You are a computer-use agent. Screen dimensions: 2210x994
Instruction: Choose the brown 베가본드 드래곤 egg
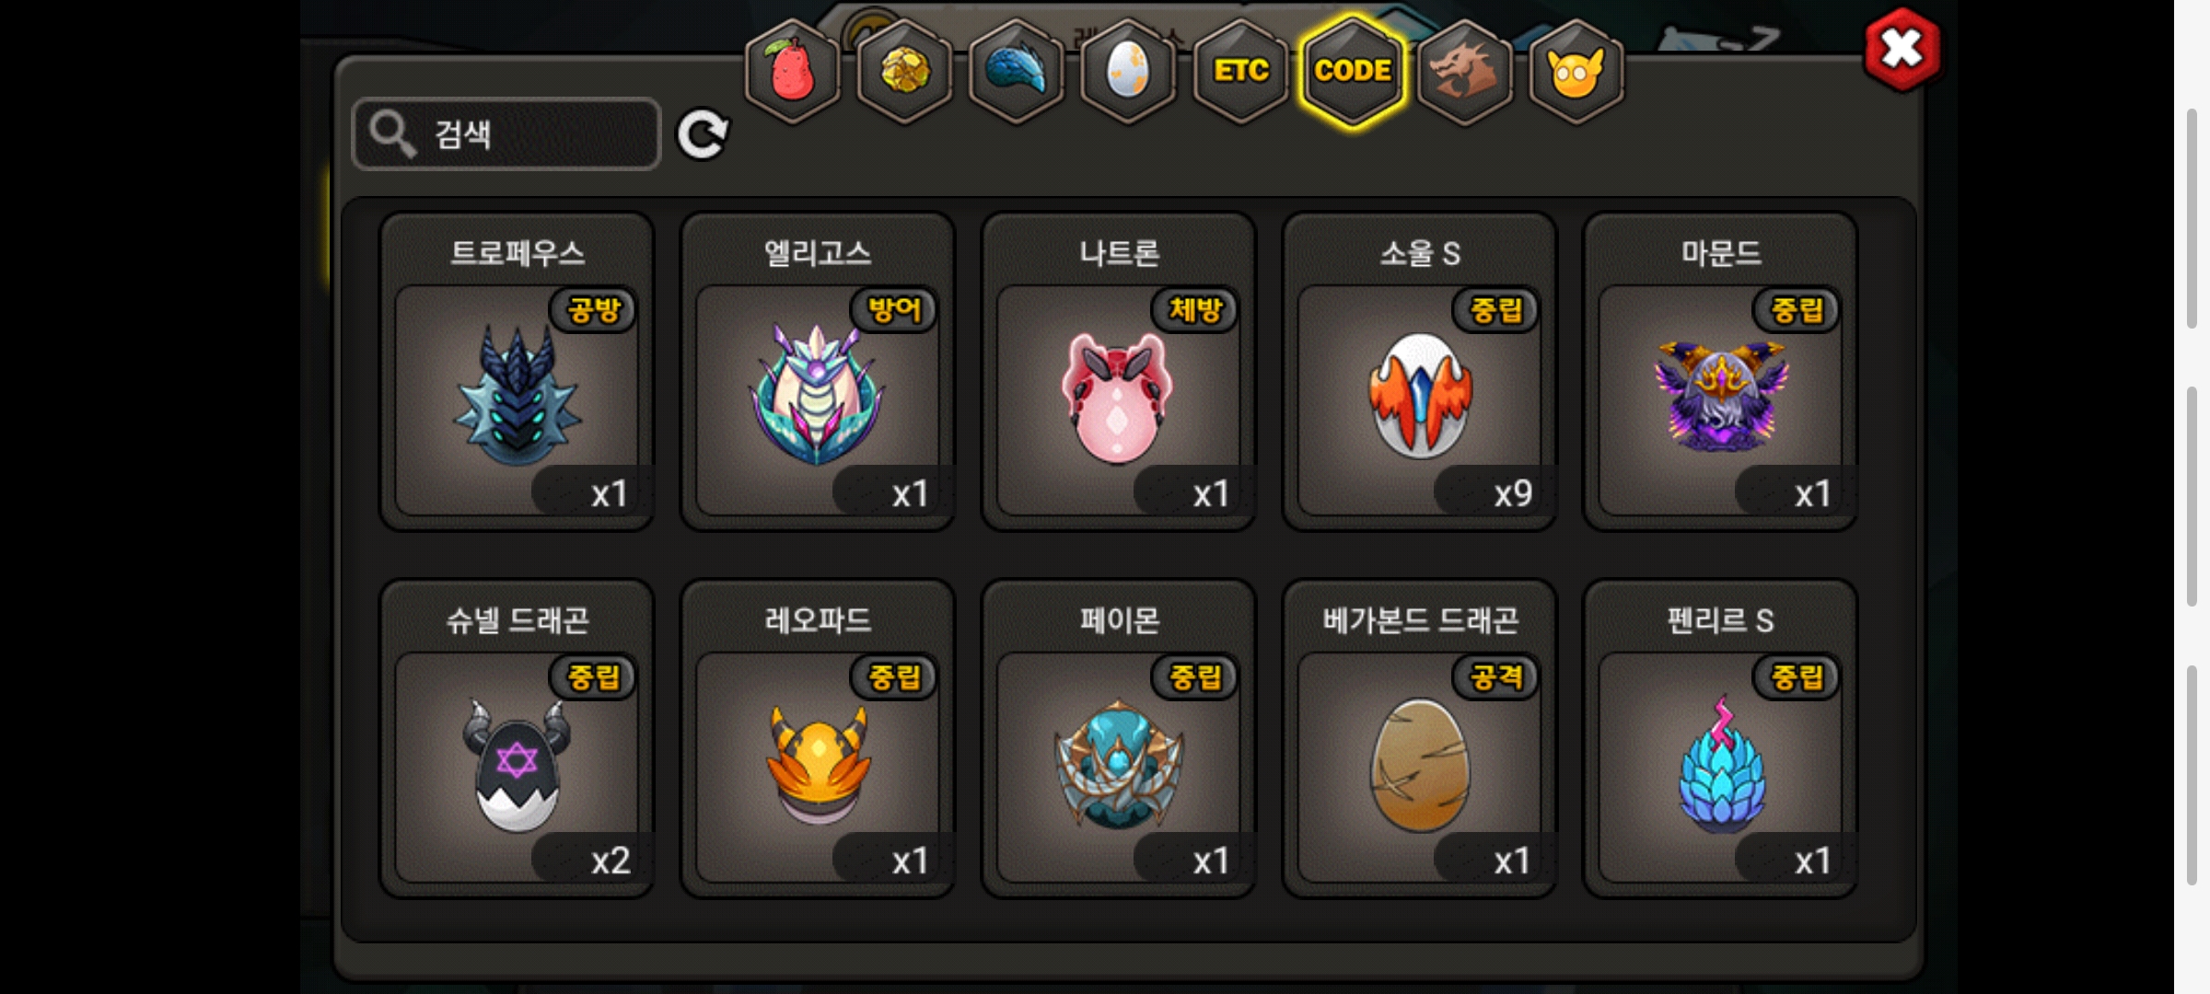click(x=1420, y=738)
